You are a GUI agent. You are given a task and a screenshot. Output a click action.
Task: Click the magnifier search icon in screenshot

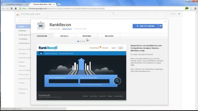pyautogui.click(x=117, y=81)
